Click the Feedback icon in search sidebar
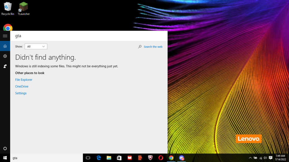The width and height of the screenshot is (289, 162). click(x=5, y=66)
